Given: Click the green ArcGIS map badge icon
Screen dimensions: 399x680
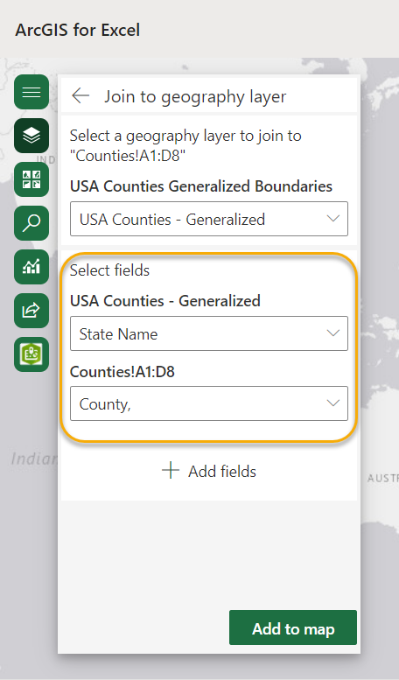Looking at the screenshot, I should pos(31,354).
